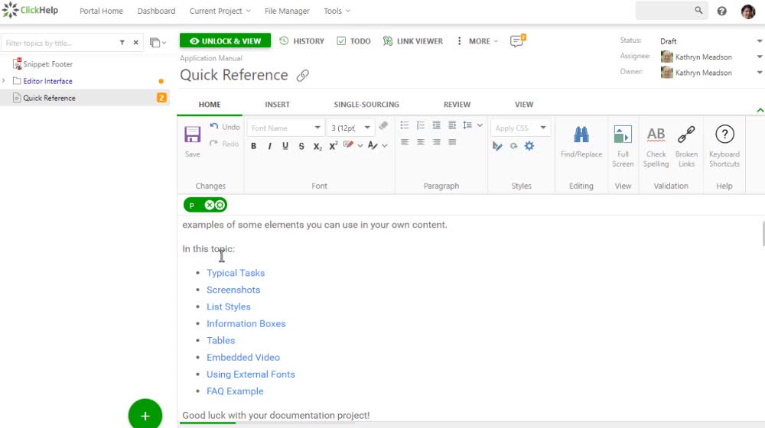This screenshot has width=765, height=428.
Task: Open the TODO list
Action: tap(353, 41)
